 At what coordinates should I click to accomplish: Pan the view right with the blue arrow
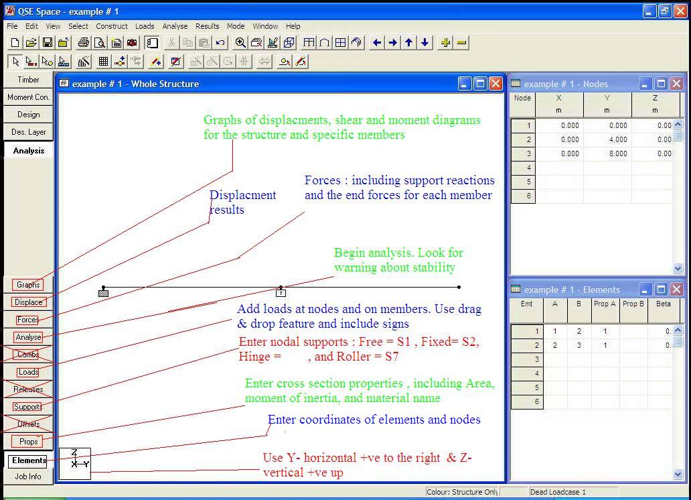[392, 43]
